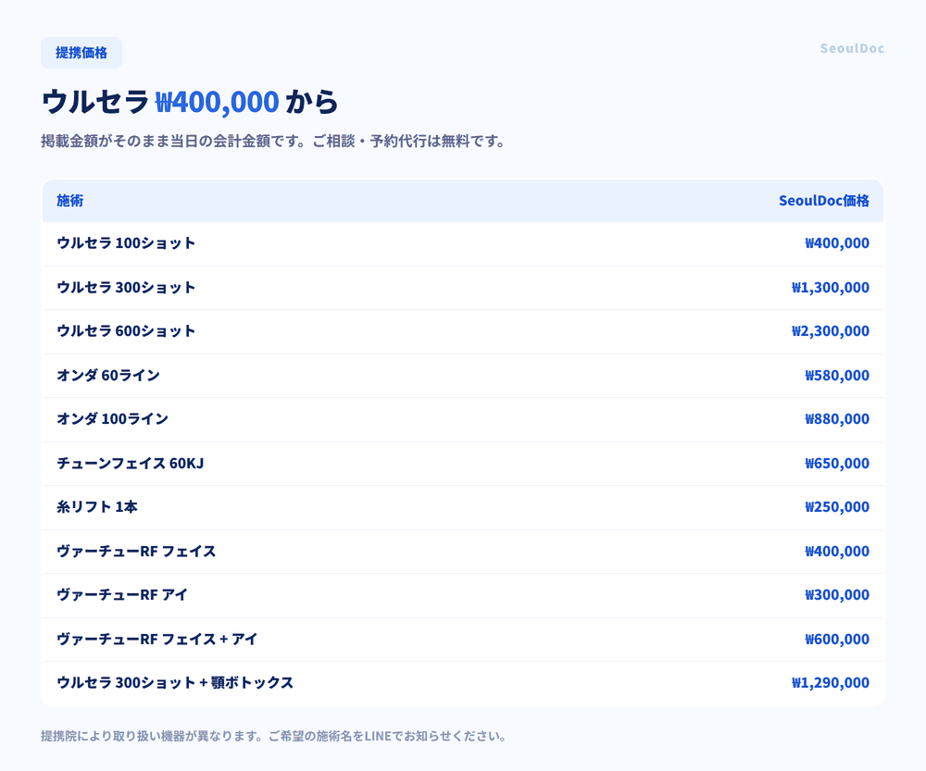The width and height of the screenshot is (926, 771).
Task: Select the 掲載金額がそのまま当日の会計金額です subtitle text
Action: coord(174,142)
